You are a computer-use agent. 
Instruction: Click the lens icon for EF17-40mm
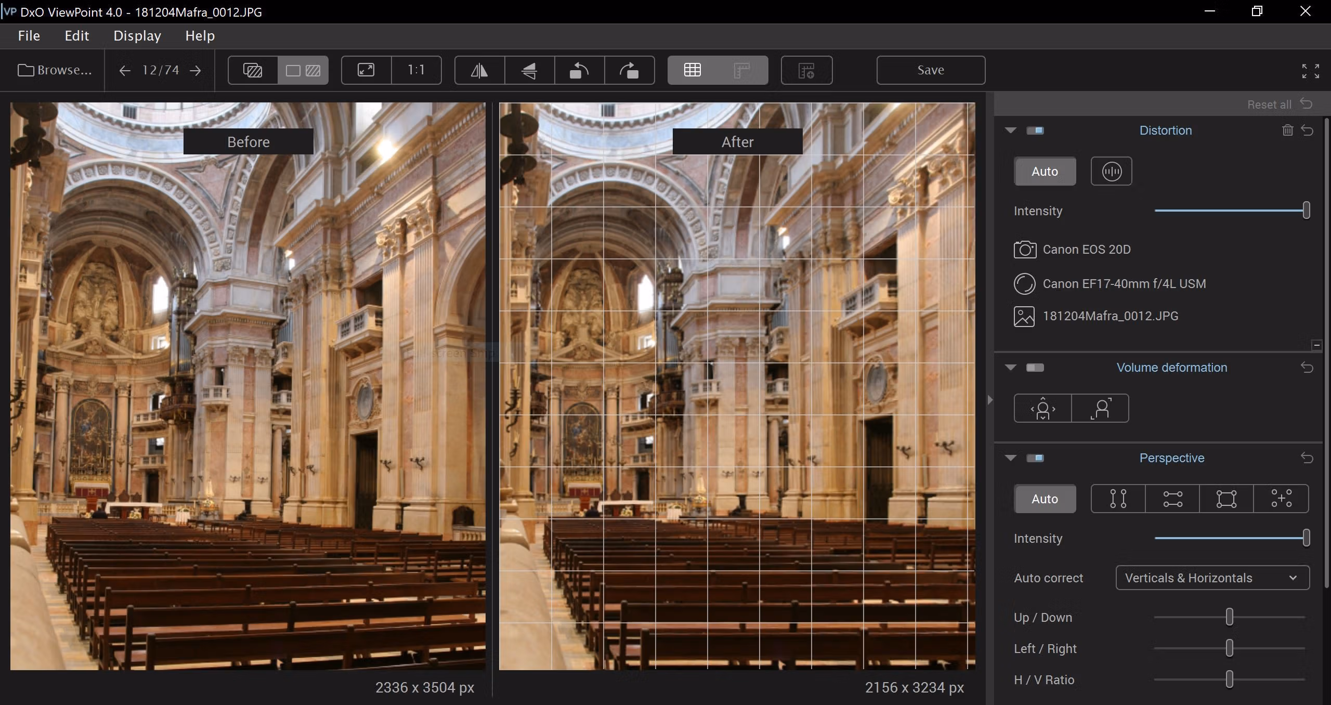(x=1025, y=284)
